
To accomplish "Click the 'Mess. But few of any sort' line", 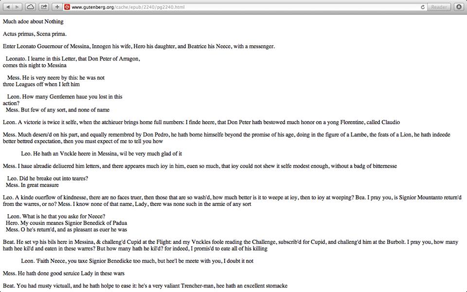I will [57, 110].
